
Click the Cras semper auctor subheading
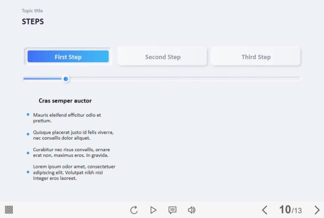(65, 101)
